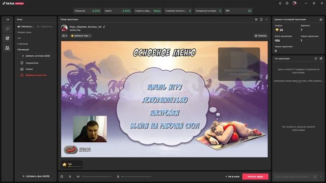Viewport: 326px width, 183px height.
Task: Select the Стартовый scene
Action: coord(22,44)
